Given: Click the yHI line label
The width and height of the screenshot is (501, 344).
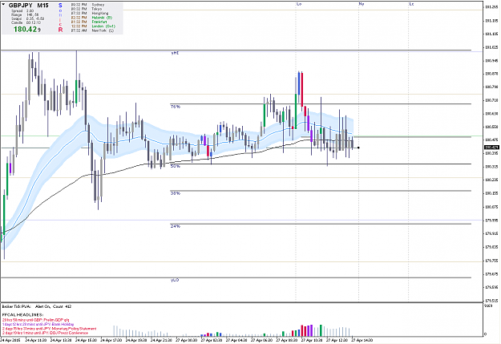Looking at the screenshot, I should [x=175, y=53].
